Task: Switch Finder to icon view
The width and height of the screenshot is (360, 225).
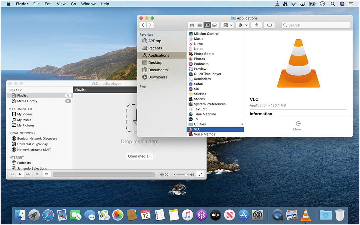Action: pyautogui.click(x=192, y=25)
